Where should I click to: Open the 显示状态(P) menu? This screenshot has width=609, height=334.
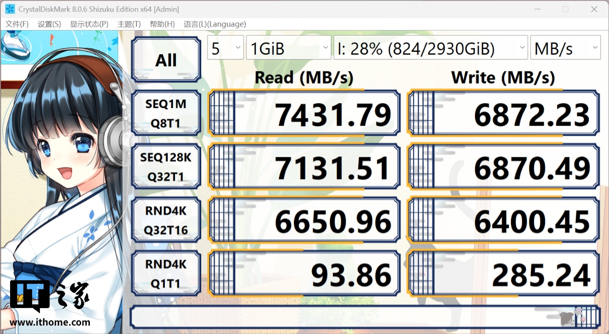pos(89,24)
